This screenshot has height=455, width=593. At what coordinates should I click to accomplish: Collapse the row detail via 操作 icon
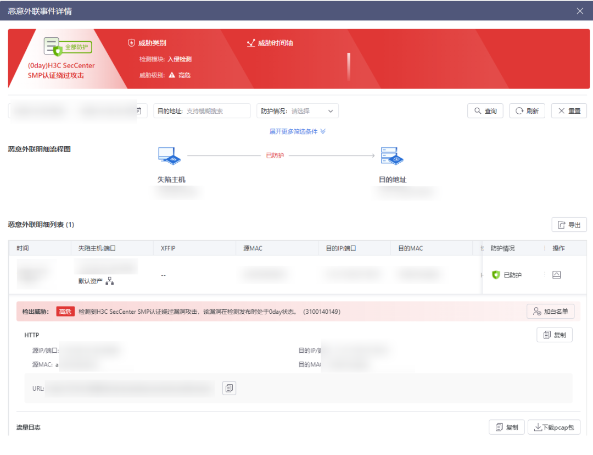556,275
